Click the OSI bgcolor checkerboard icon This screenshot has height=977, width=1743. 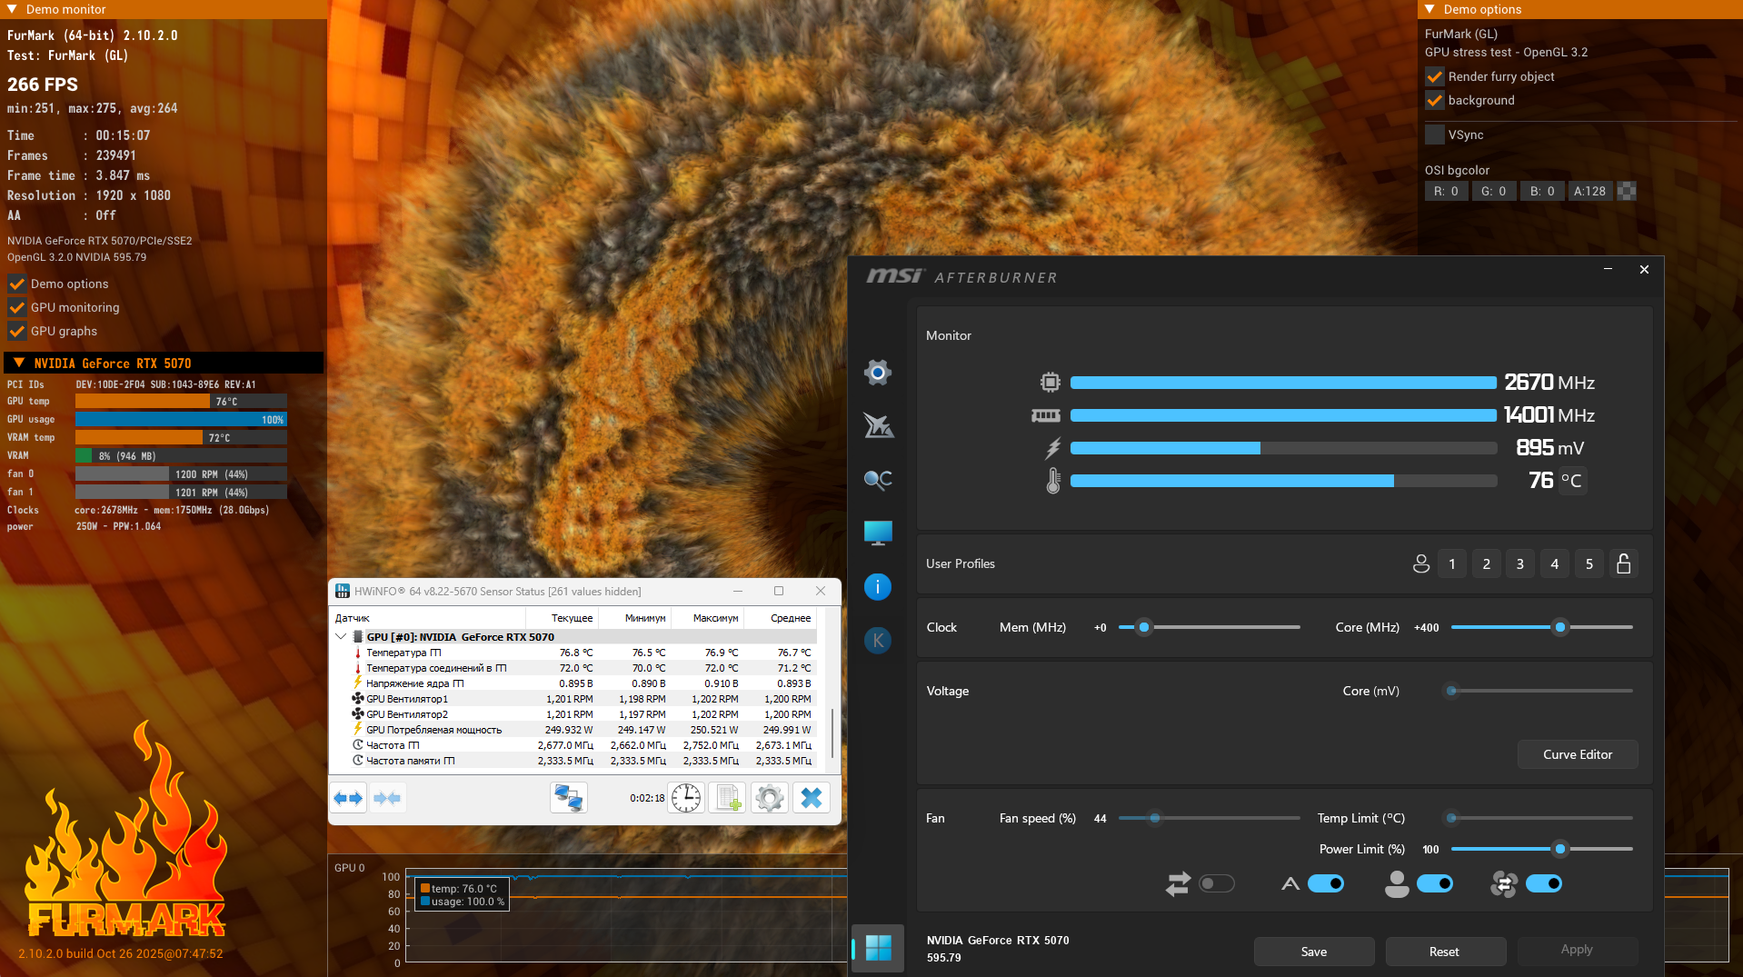tap(1628, 191)
